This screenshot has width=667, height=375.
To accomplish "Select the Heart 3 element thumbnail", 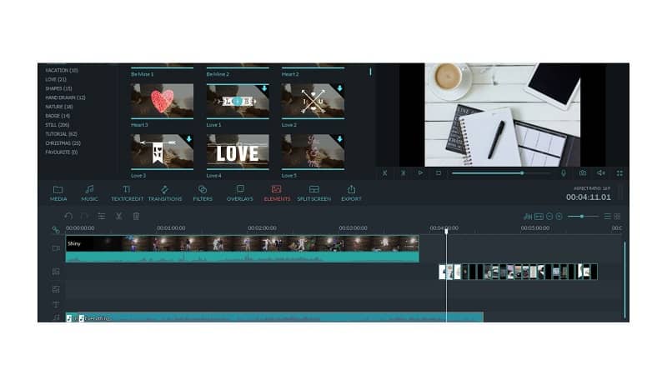I will coord(162,101).
